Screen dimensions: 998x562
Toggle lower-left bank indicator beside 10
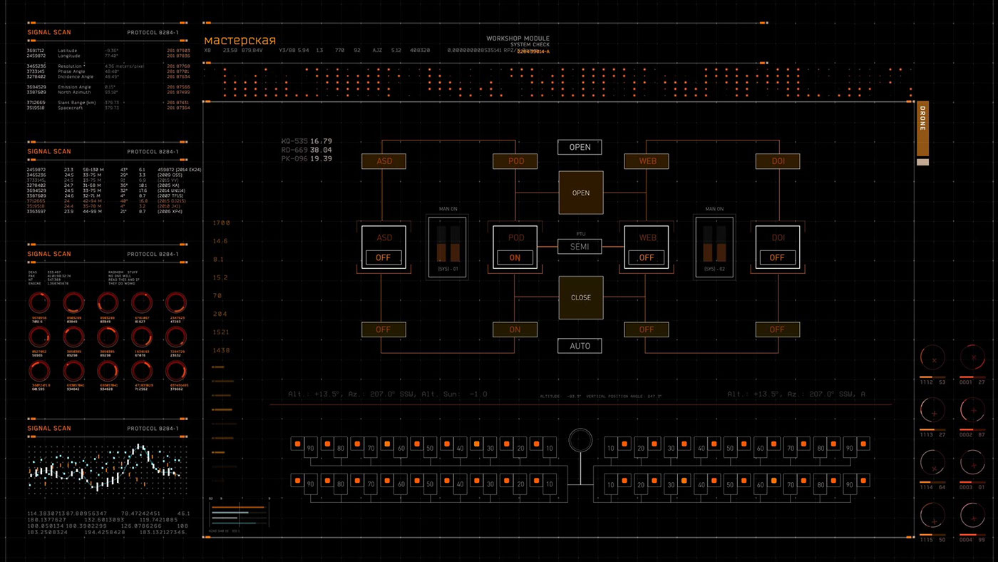pos(537,480)
